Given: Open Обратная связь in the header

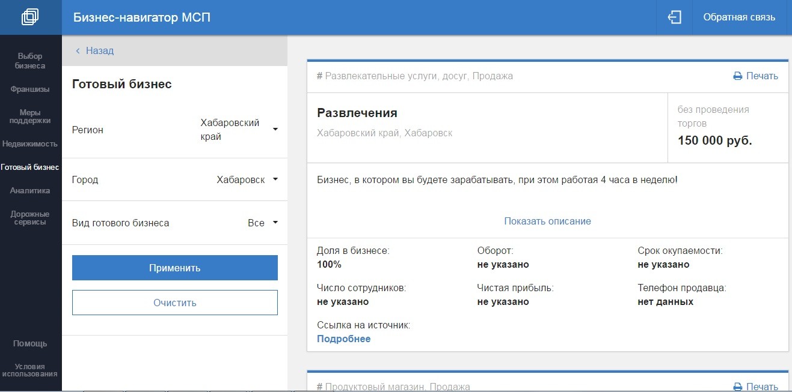Looking at the screenshot, I should click(x=739, y=17).
